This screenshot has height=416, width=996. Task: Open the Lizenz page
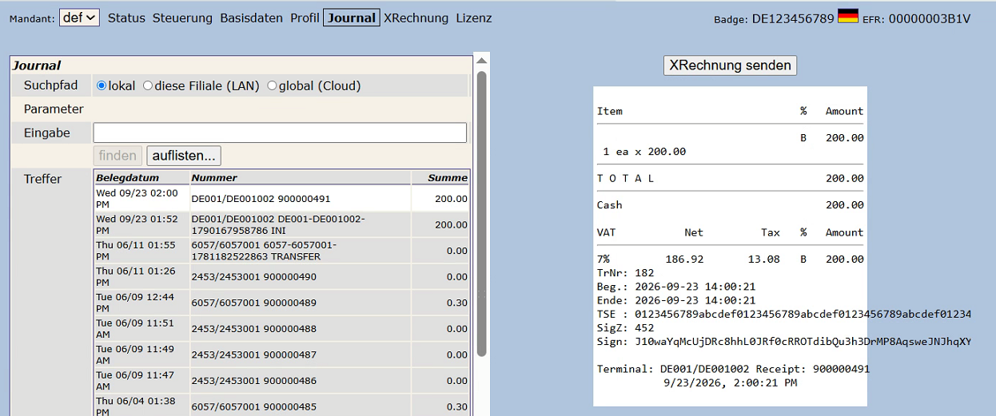point(474,18)
